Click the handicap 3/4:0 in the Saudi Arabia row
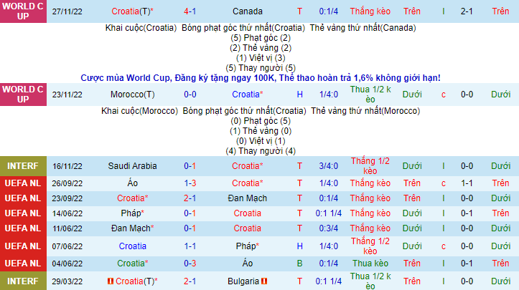 pyautogui.click(x=329, y=166)
